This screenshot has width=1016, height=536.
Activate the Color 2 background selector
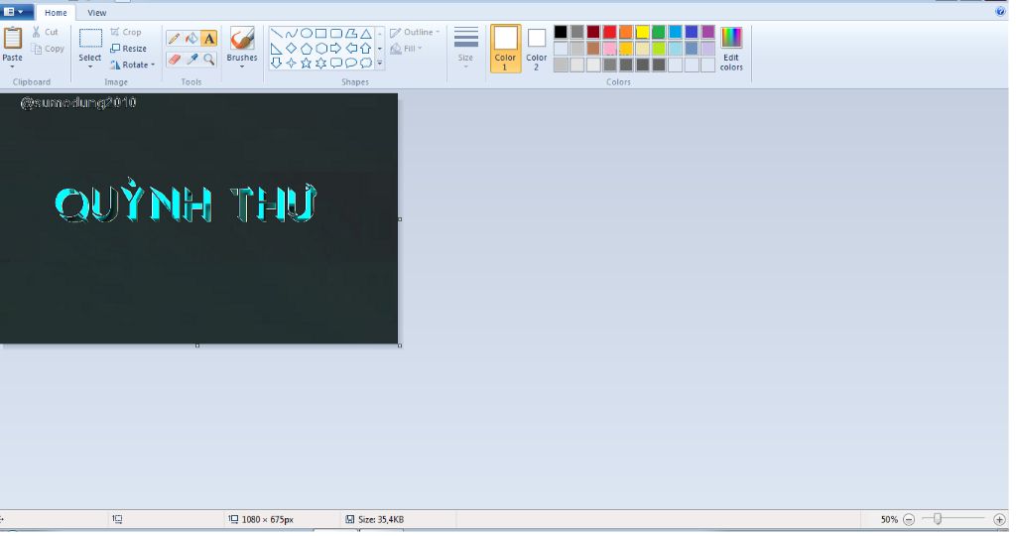[x=536, y=49]
